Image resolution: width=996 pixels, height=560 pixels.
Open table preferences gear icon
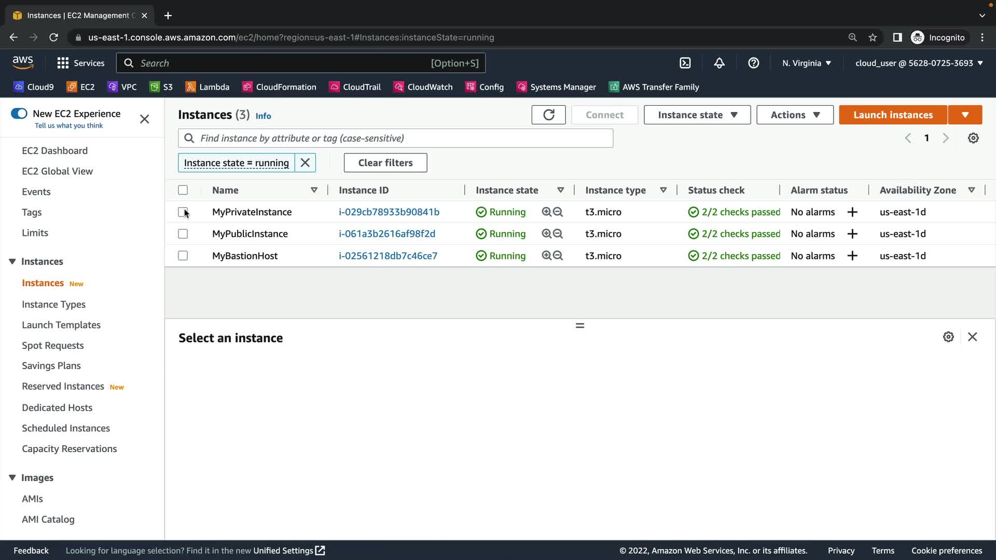(x=973, y=138)
